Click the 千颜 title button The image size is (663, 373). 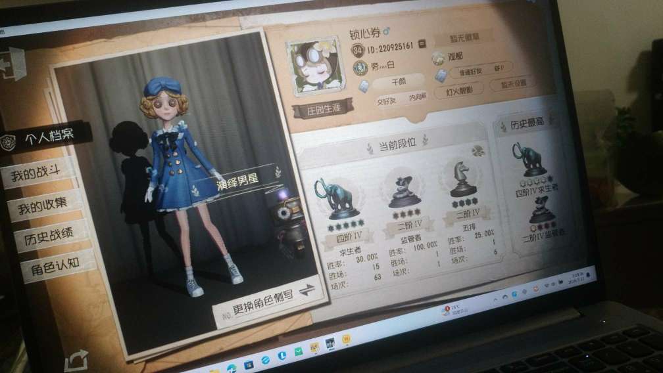tap(399, 81)
